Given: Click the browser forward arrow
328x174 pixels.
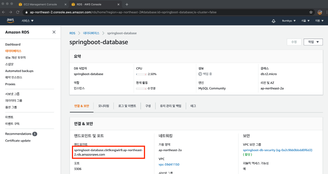Looking at the screenshot, I should click(11, 12).
